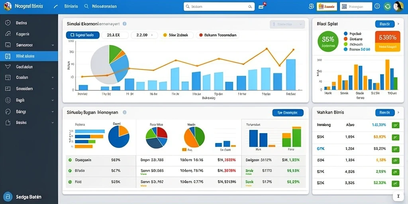Select the highlighted Blink akis menu item
The image size is (408, 204).
(x=29, y=56)
